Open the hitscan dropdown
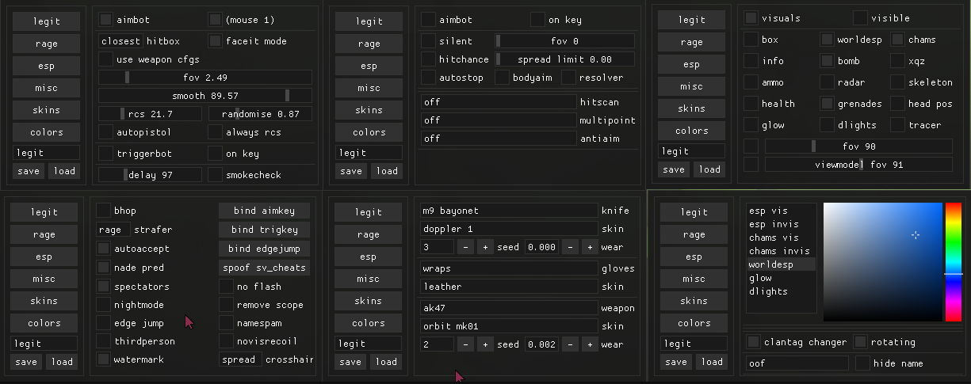 pos(499,101)
